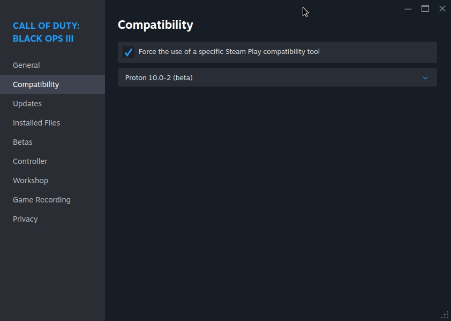The image size is (451, 321).
Task: Minimize the properties window
Action: tap(408, 9)
